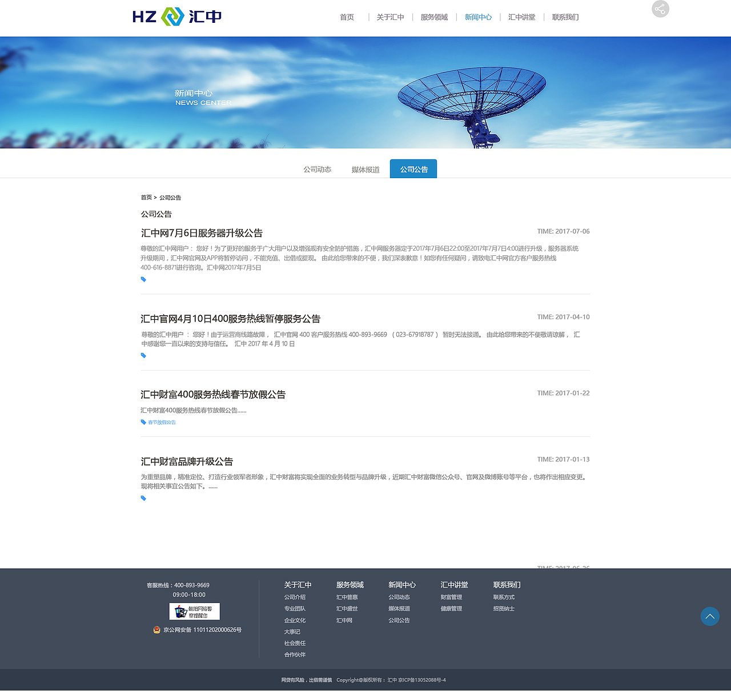
Task: Open the 联系我们 menu item
Action: click(x=565, y=17)
